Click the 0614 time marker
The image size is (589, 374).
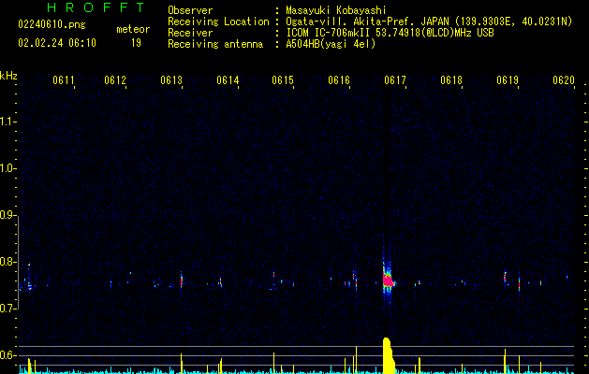(228, 80)
